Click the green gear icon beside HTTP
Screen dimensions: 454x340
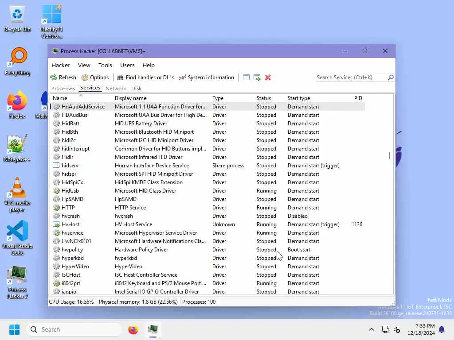point(56,208)
